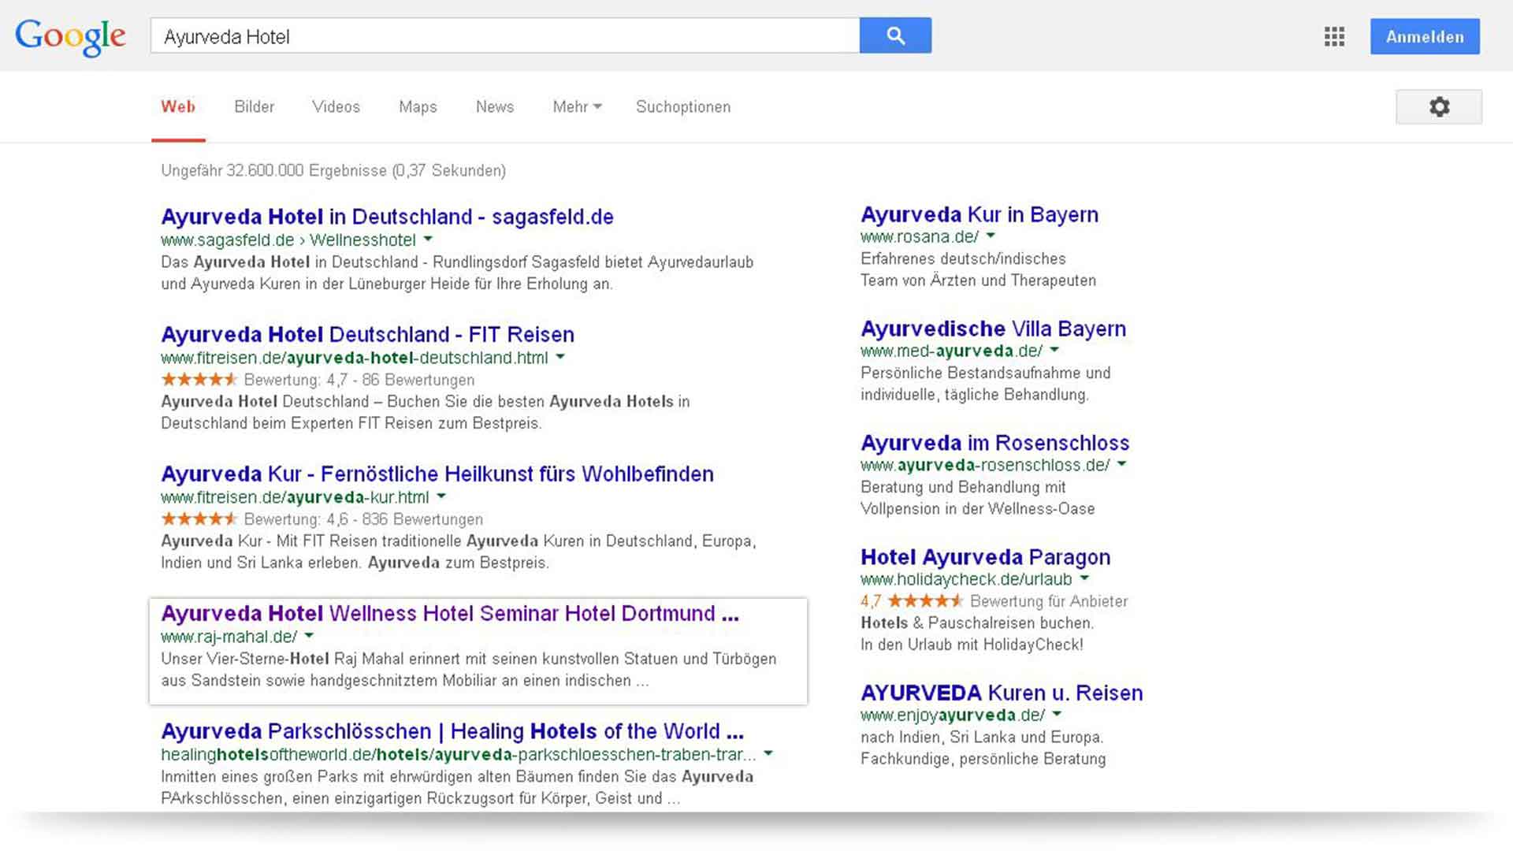
Task: Open Ayurveda Parkschlösschen Healing Hotels result
Action: coord(452,731)
